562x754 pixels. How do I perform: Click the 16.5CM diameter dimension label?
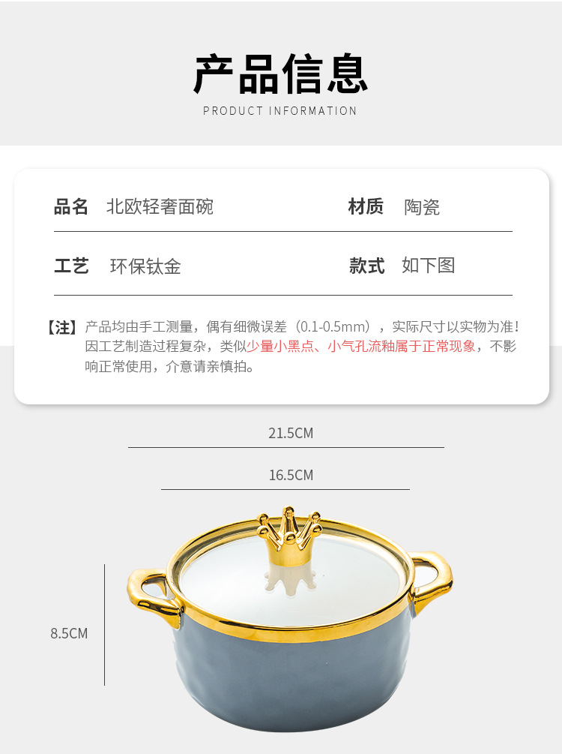(x=291, y=476)
